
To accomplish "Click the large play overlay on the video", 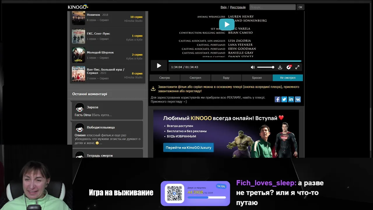I will 227,24.
